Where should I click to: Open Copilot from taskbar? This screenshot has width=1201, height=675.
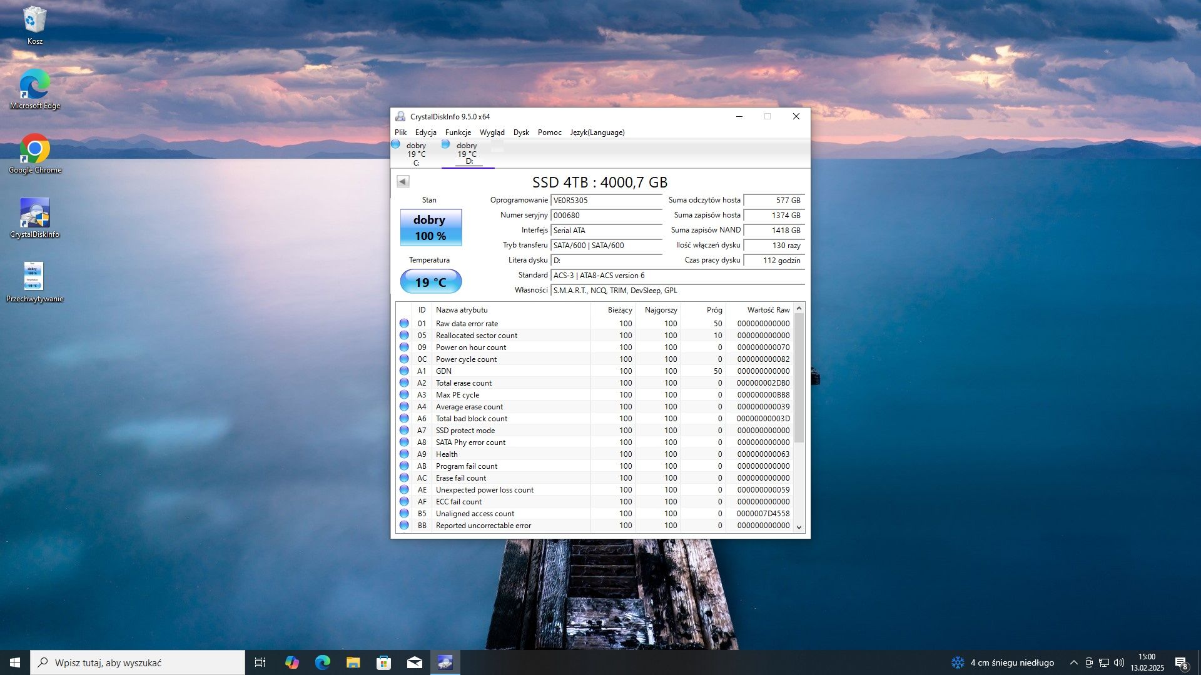[291, 662]
